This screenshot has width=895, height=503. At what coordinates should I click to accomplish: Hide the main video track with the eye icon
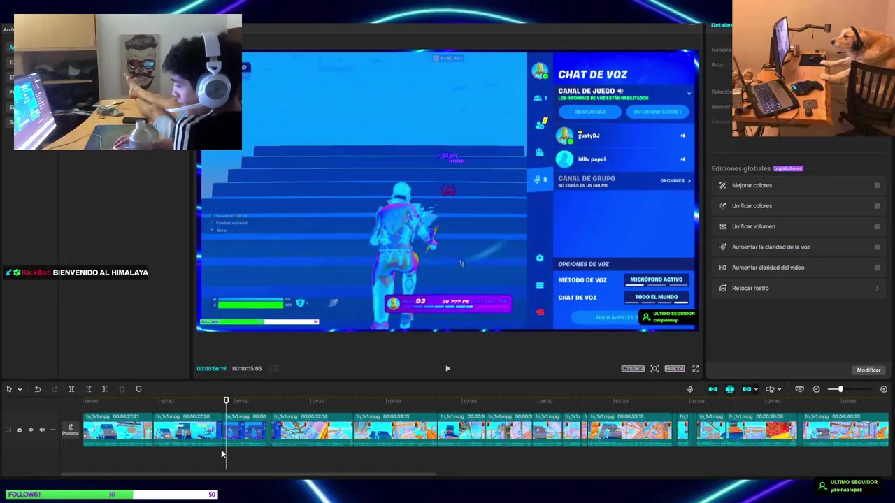31,430
